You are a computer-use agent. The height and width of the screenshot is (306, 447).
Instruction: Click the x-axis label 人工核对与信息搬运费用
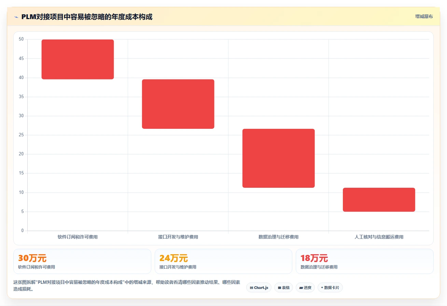coord(379,237)
